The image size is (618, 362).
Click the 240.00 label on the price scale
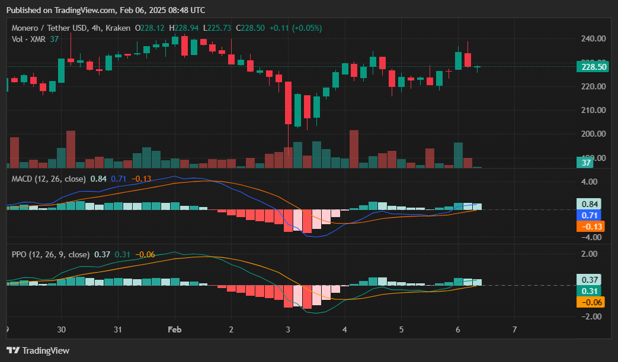[x=593, y=38]
